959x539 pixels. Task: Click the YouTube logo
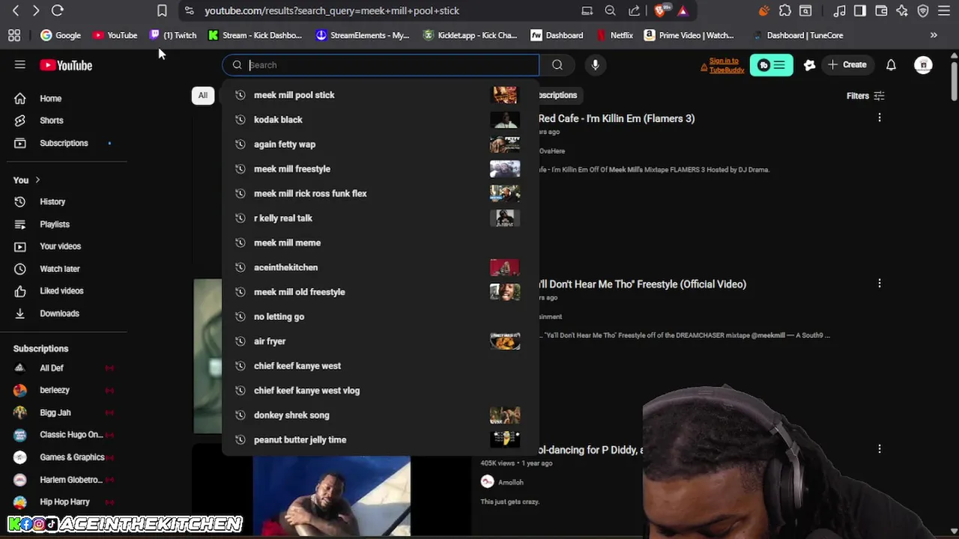66,65
